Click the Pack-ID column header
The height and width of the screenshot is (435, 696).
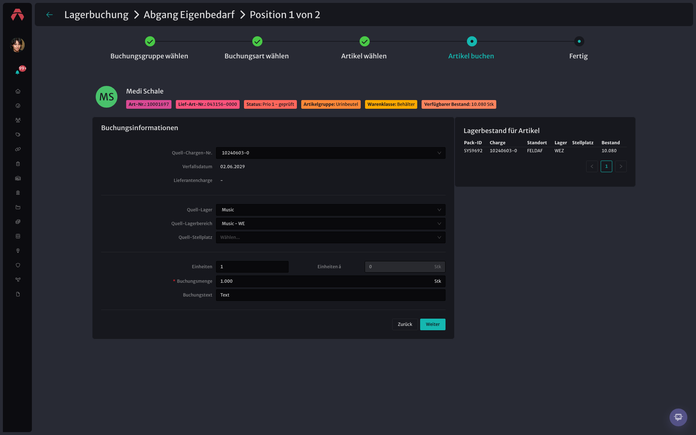[473, 143]
